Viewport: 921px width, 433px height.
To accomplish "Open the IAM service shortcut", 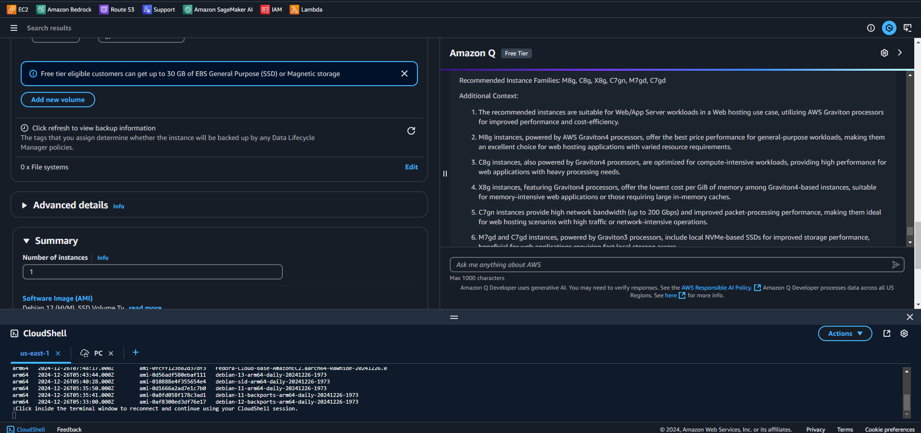I will pos(271,10).
